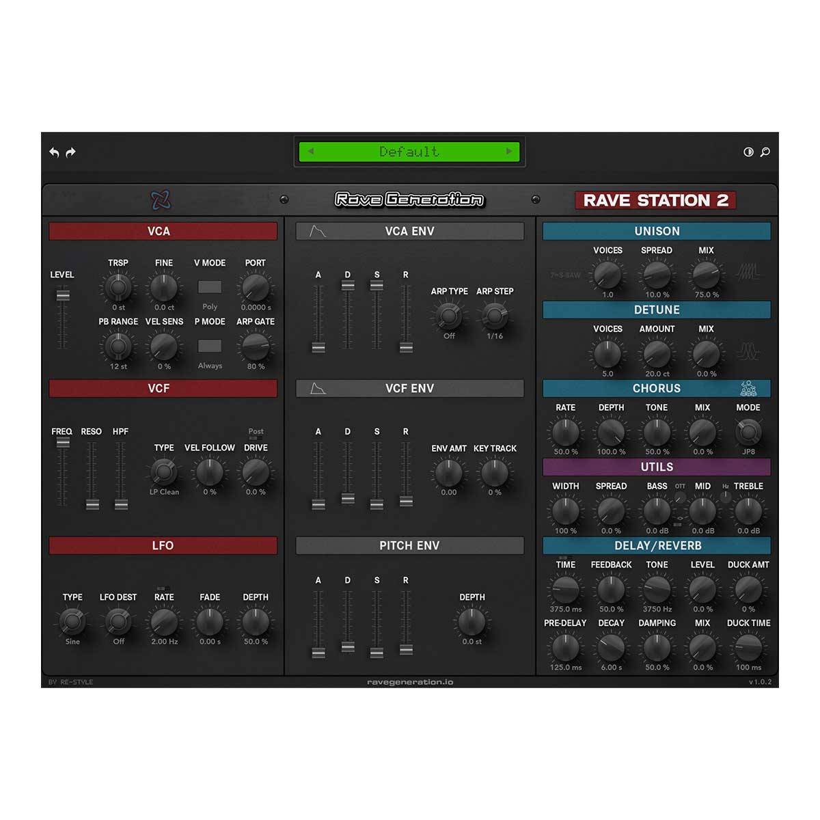Toggle the V MODE Poly button
The height and width of the screenshot is (820, 820).
coord(210,287)
